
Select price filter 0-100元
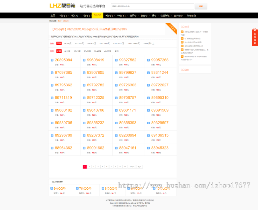(68, 44)
